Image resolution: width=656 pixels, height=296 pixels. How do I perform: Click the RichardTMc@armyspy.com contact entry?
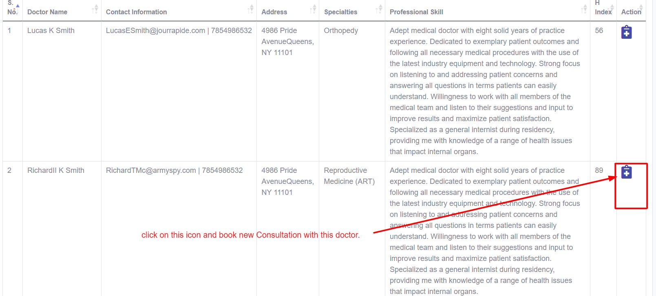[x=151, y=170]
